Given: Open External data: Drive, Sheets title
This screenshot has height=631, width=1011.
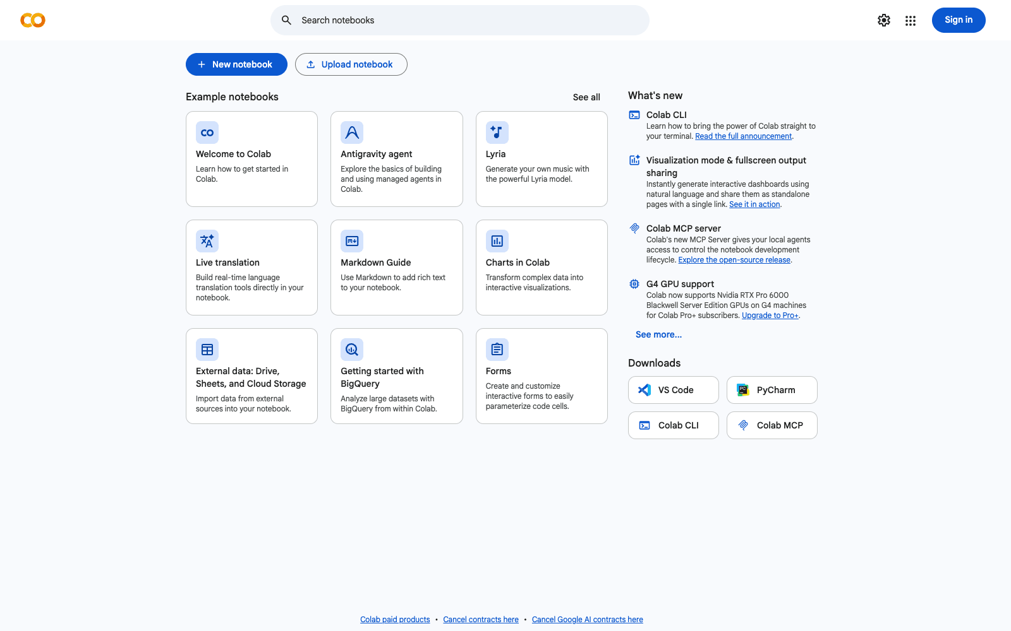Looking at the screenshot, I should click(x=251, y=377).
